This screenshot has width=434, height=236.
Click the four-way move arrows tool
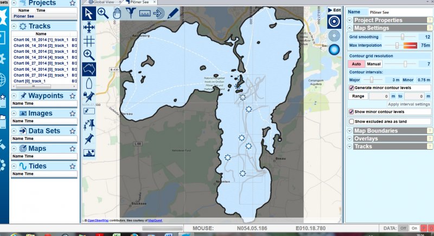point(89,26)
